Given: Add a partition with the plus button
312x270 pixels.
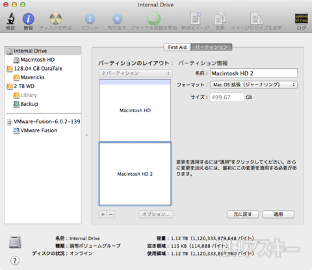Looking at the screenshot, I should point(103,214).
